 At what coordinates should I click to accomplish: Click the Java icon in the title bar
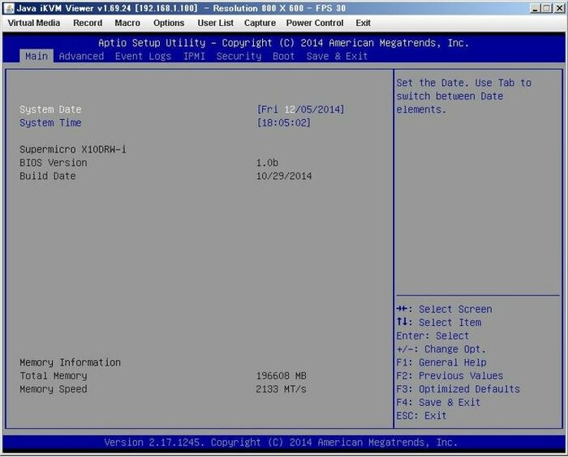(x=10, y=8)
